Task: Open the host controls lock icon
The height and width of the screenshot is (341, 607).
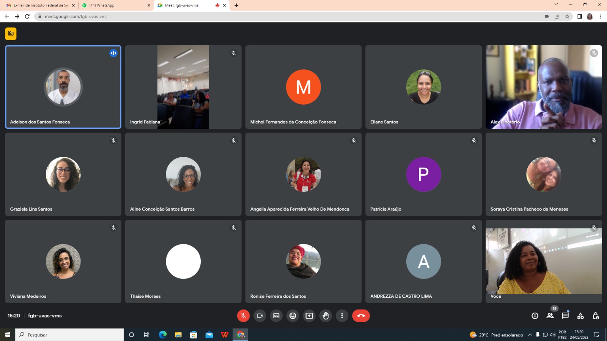Action: pos(596,316)
